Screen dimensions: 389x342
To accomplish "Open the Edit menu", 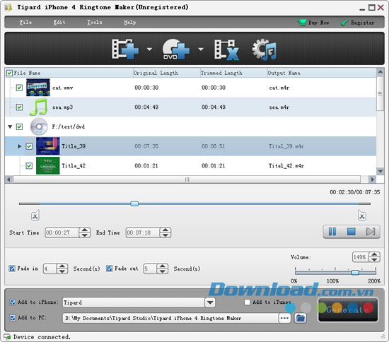I will (x=59, y=23).
